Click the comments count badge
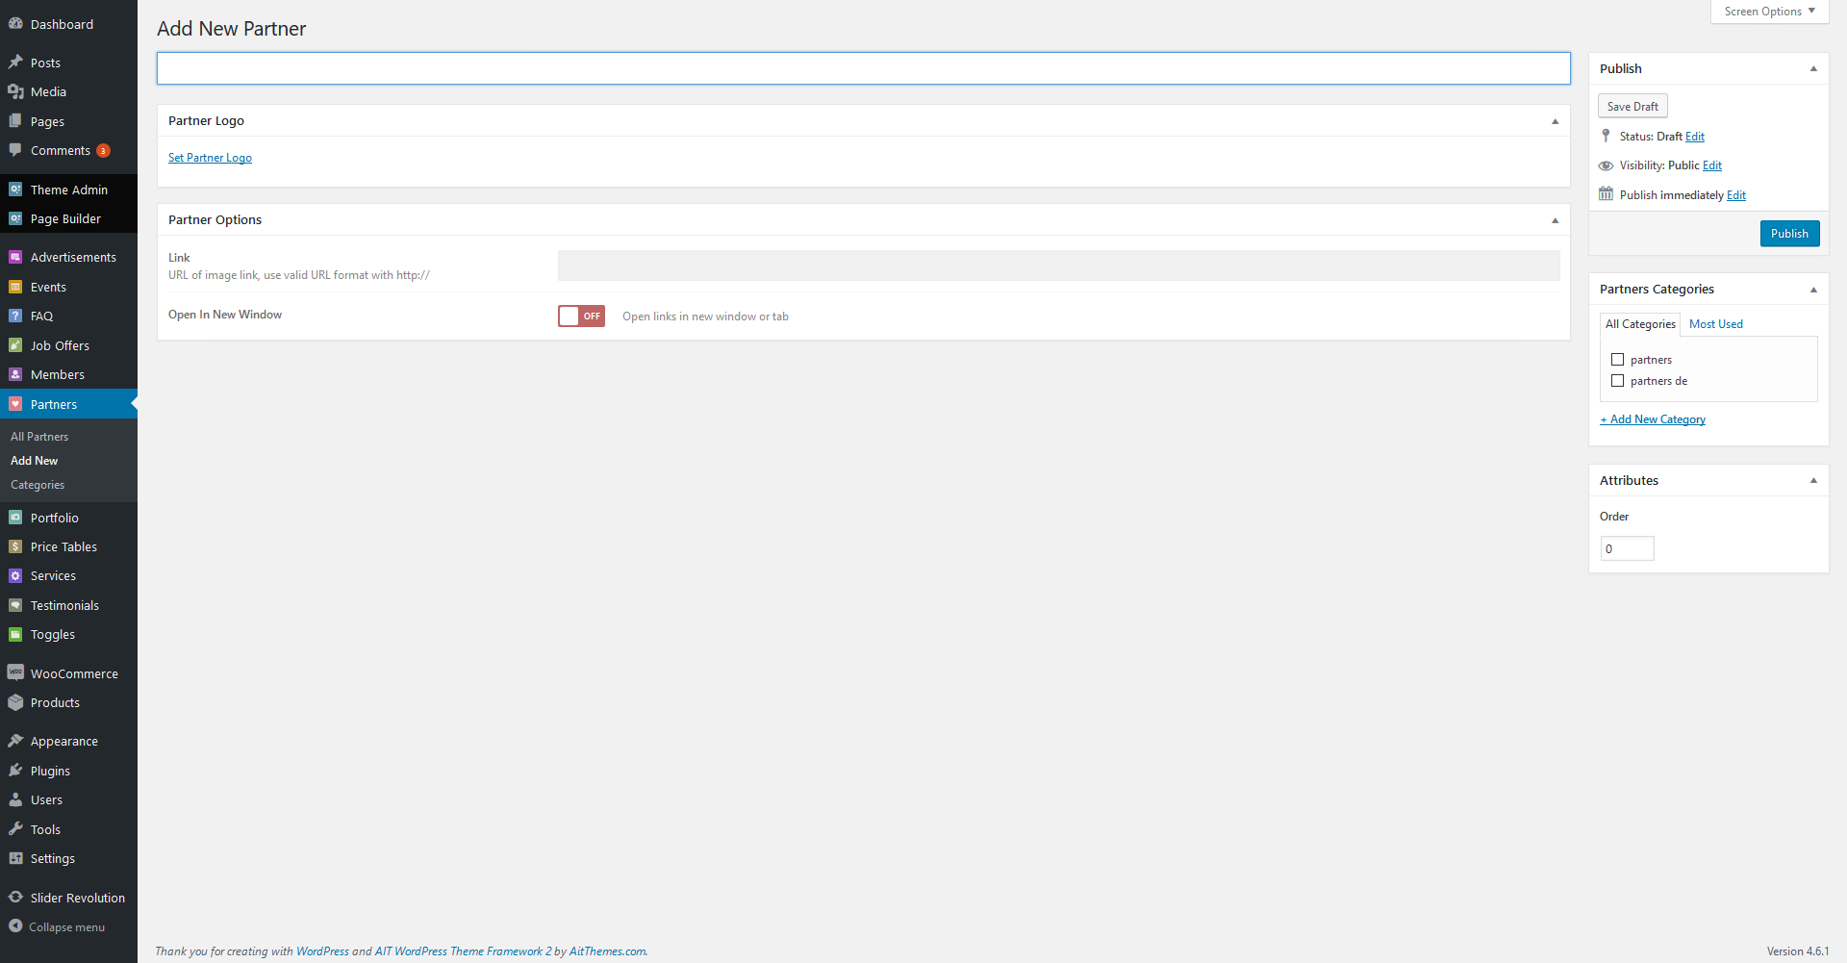 point(104,151)
